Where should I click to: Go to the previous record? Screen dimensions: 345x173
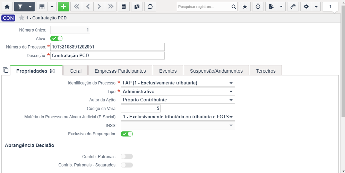point(88,7)
